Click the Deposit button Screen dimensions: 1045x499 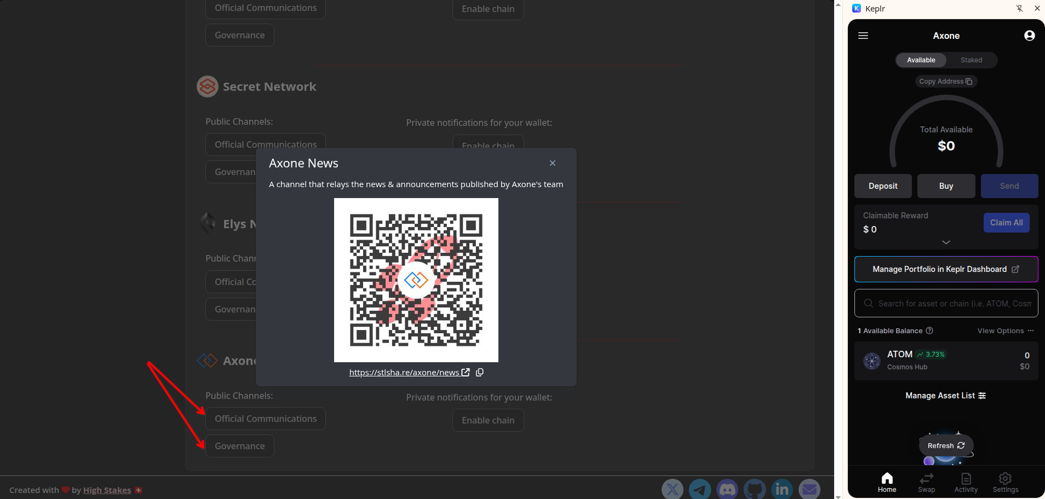click(883, 186)
